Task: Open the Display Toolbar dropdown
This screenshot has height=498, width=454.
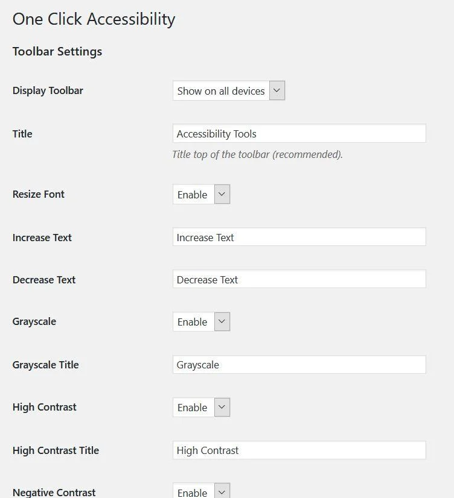Action: click(221, 91)
